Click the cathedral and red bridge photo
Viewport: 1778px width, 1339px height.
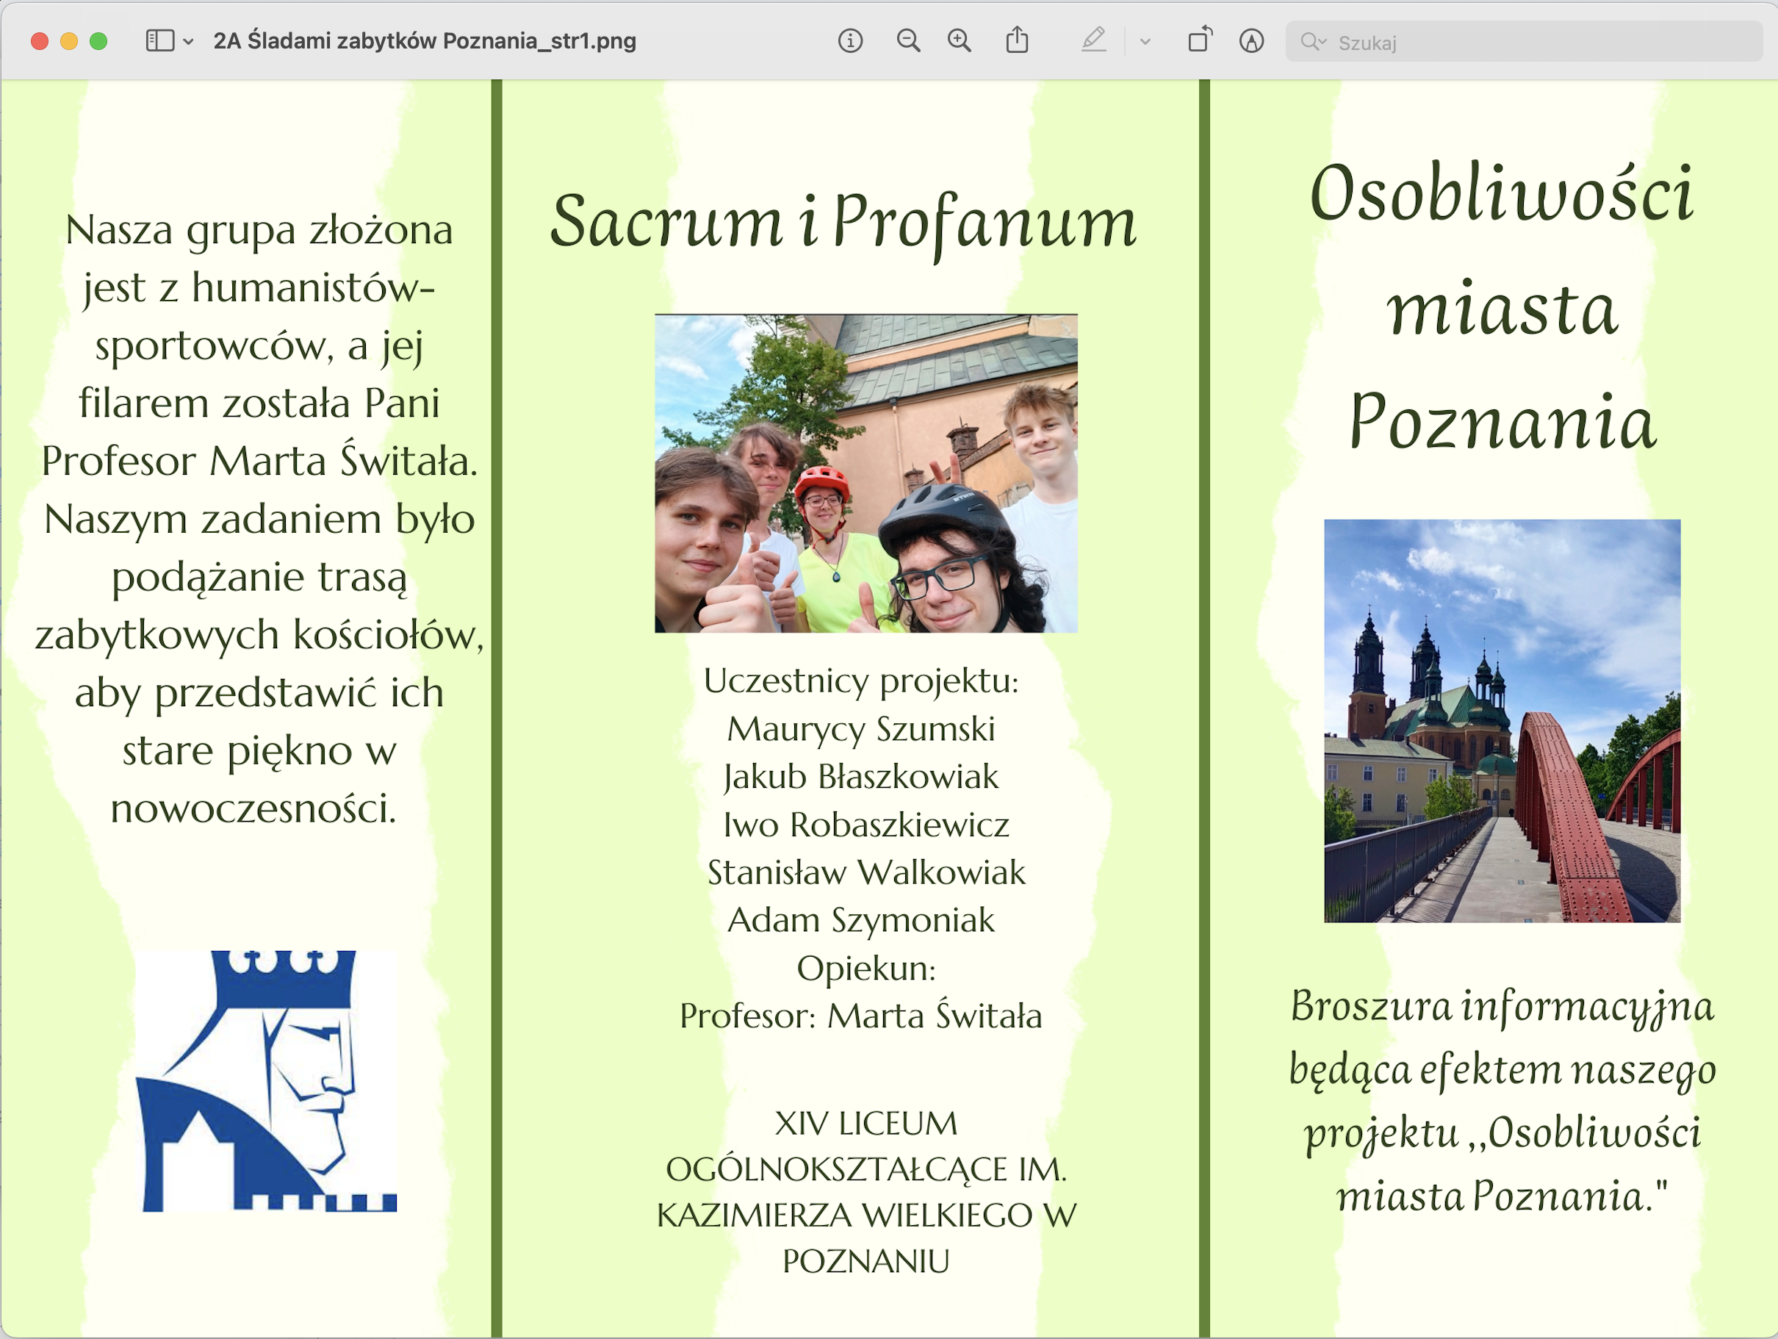(x=1502, y=720)
